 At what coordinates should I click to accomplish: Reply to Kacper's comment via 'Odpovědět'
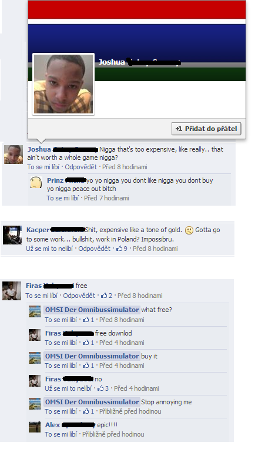(x=95, y=249)
